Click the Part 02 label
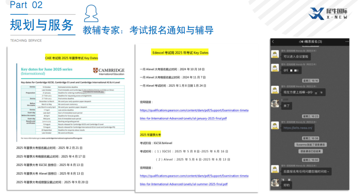The image size is (362, 196). (26, 5)
